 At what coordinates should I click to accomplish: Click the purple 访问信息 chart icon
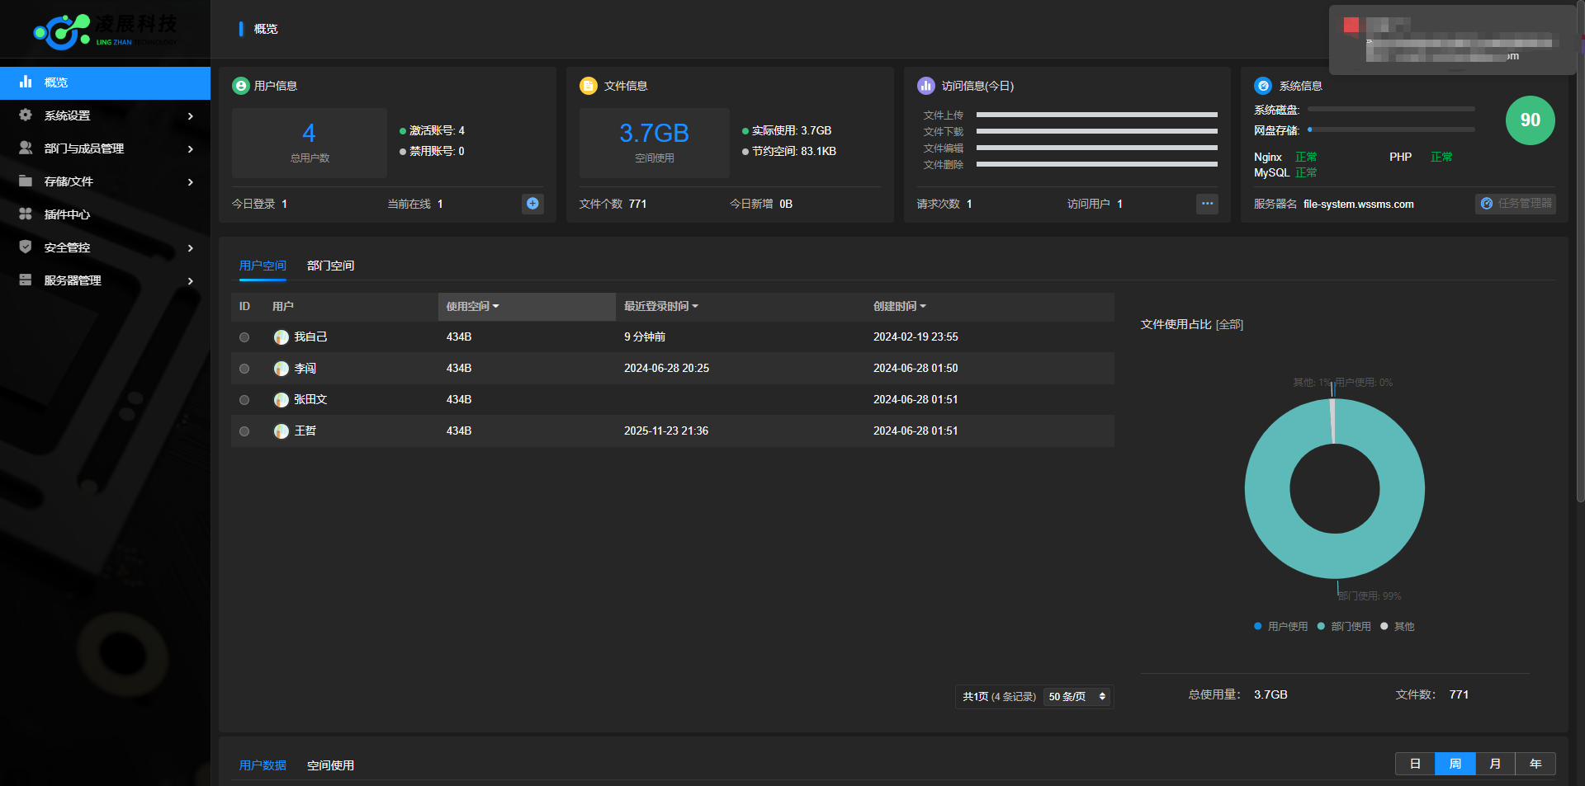coord(926,86)
